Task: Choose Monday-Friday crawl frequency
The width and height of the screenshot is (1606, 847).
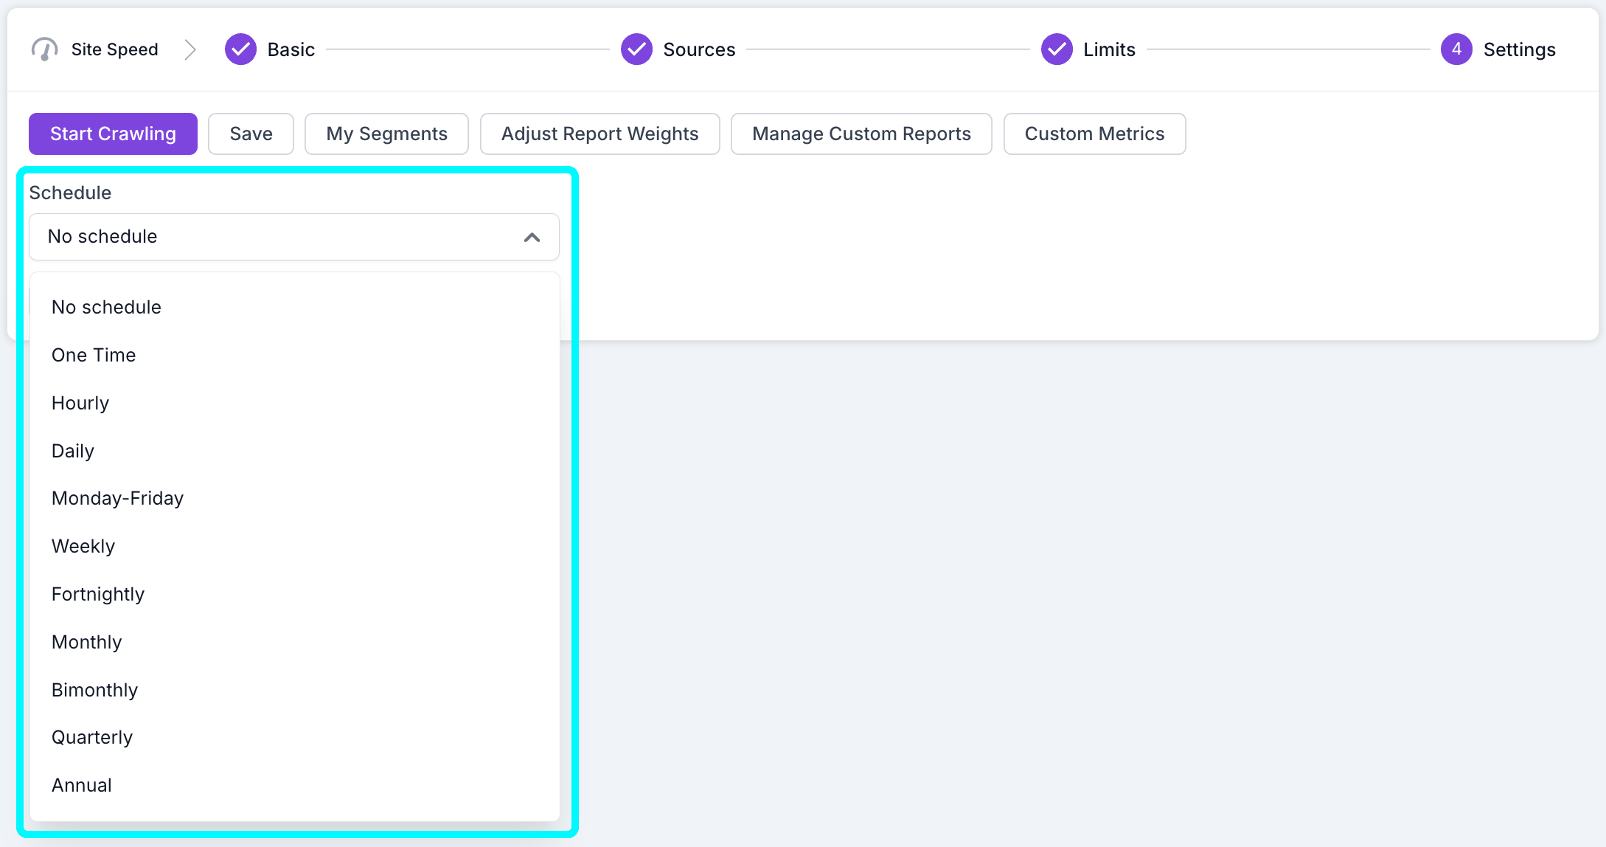Action: click(x=117, y=498)
